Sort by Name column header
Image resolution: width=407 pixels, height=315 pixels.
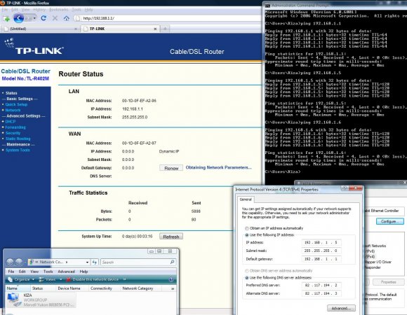click(x=18, y=288)
